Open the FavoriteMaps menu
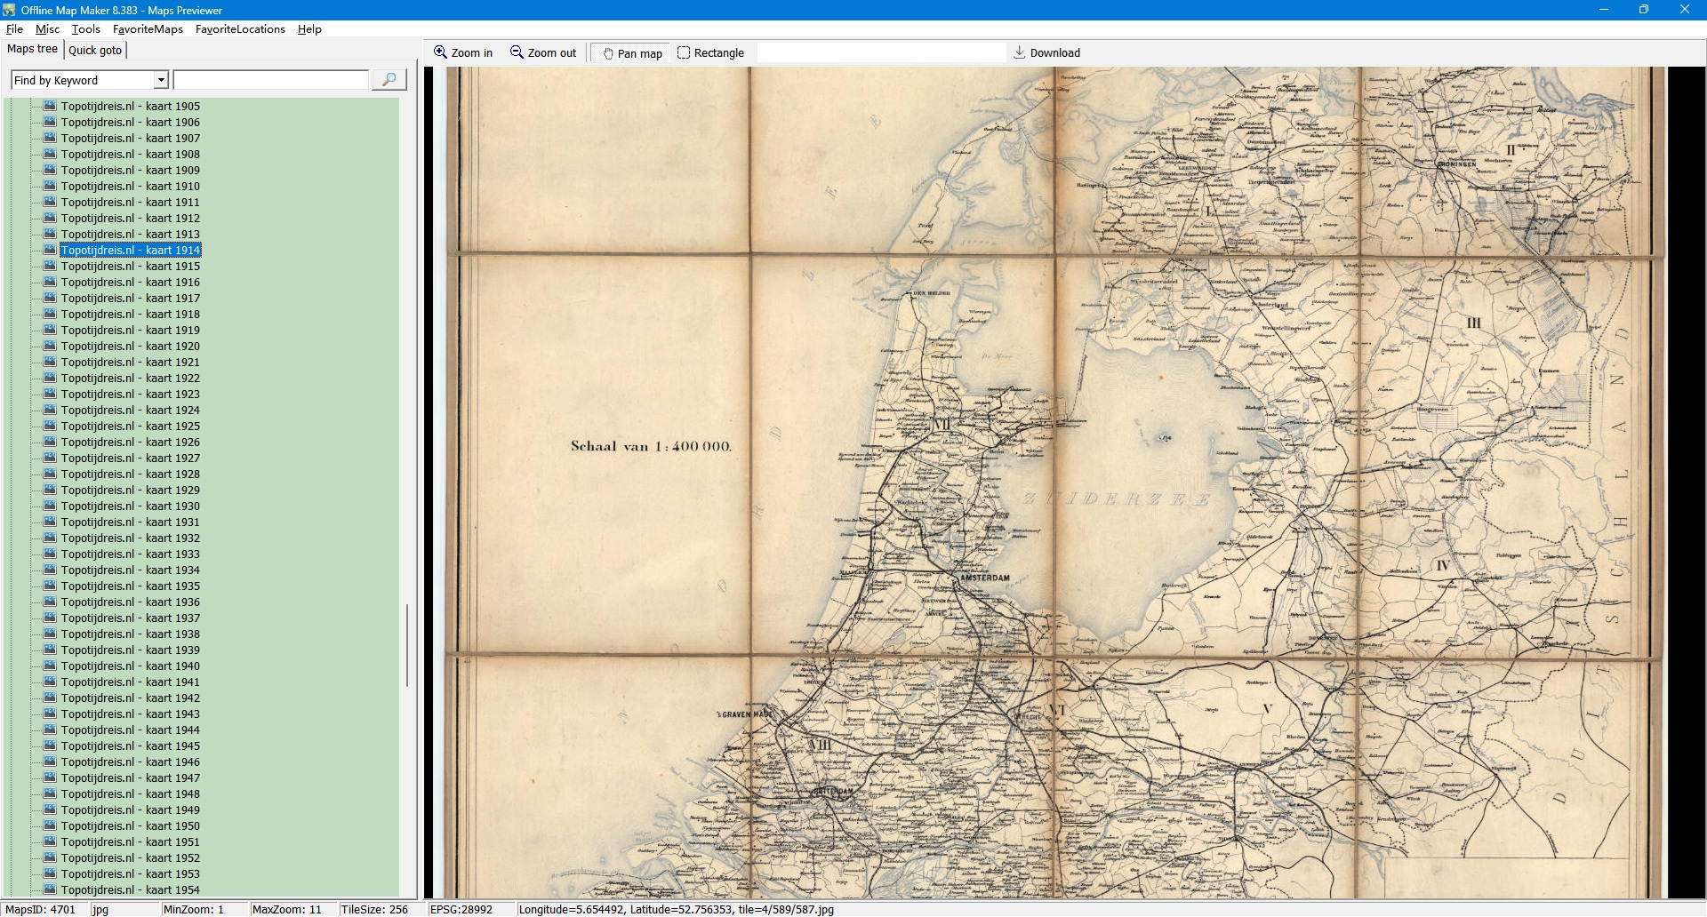 click(148, 29)
